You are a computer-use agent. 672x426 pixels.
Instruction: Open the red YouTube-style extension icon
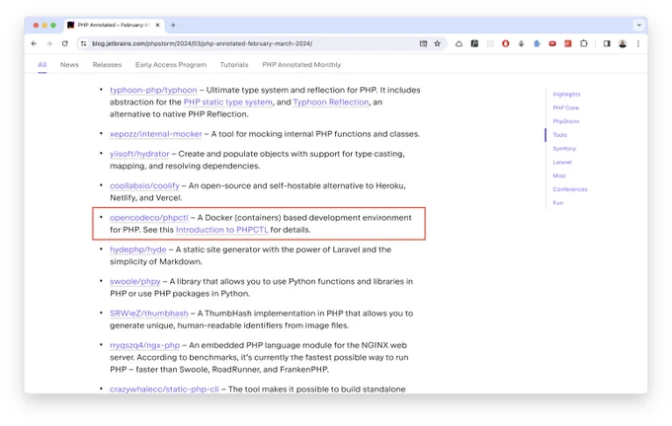552,43
